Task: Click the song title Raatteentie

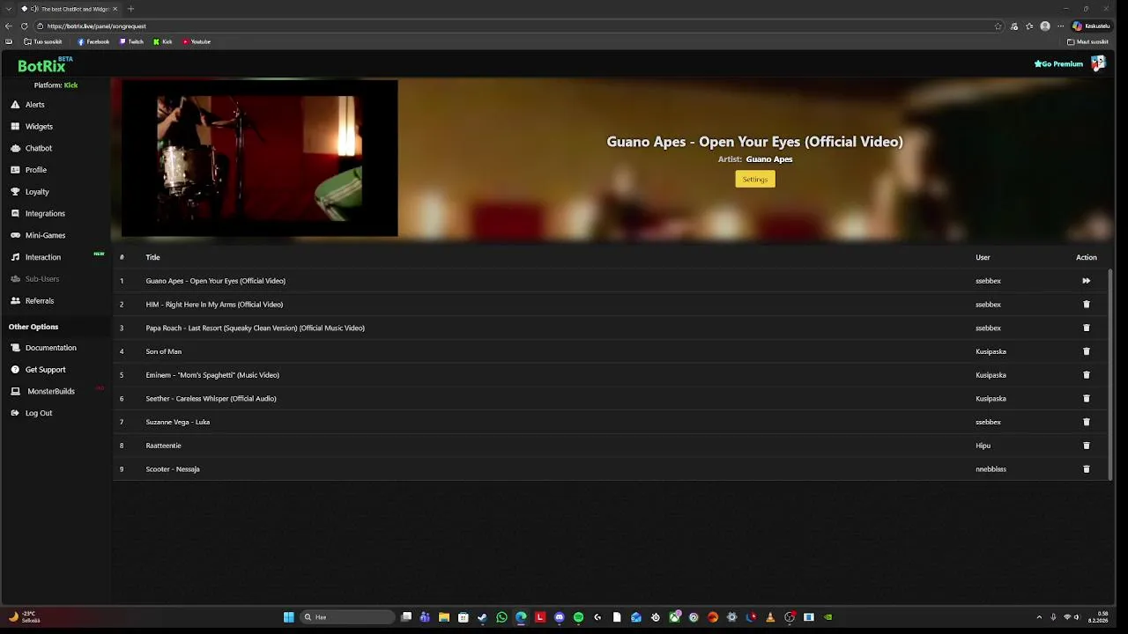Action: [x=163, y=446]
